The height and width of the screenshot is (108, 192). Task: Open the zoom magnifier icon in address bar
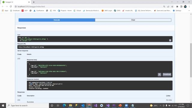point(164,7)
